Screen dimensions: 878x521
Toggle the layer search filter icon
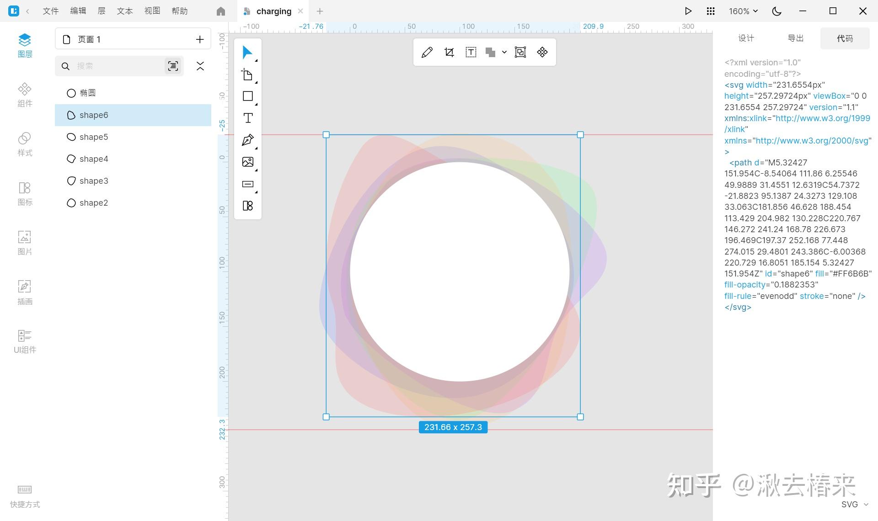point(173,66)
